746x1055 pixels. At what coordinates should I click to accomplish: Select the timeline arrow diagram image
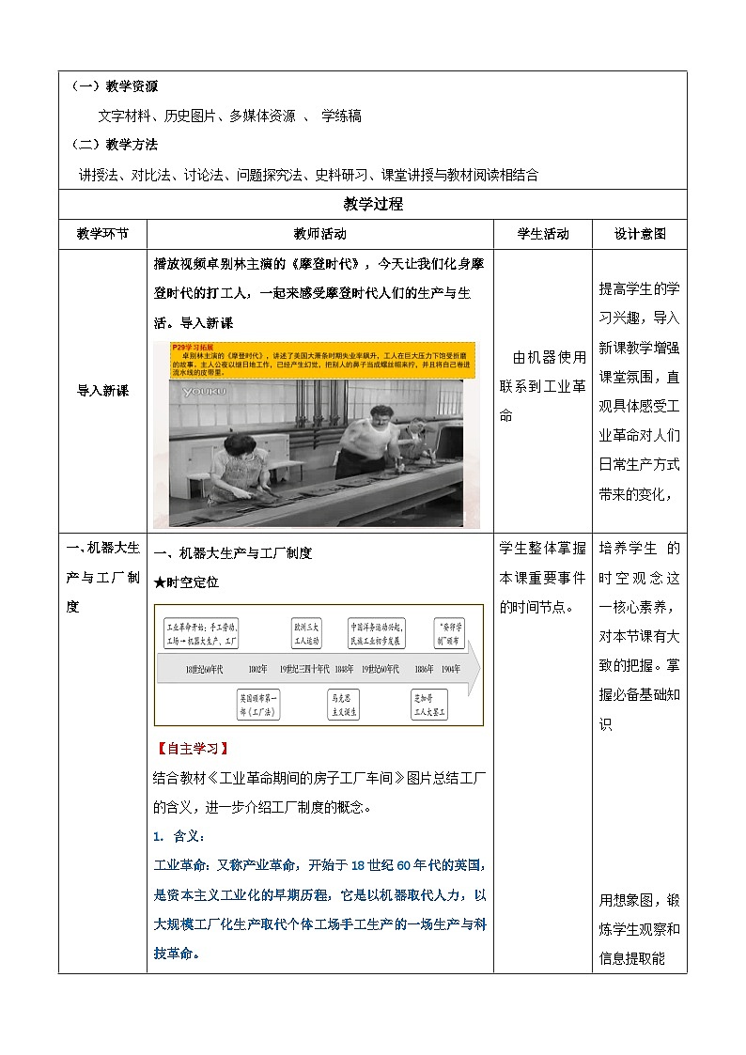[319, 665]
